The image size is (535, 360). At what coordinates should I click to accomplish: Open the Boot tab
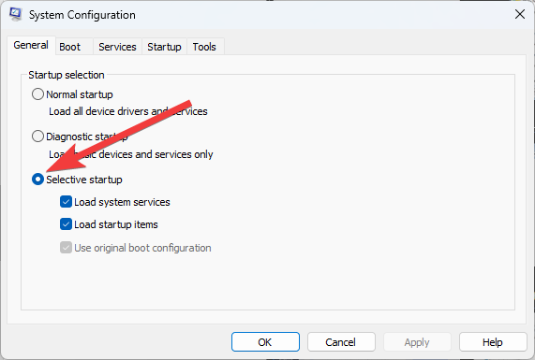70,47
